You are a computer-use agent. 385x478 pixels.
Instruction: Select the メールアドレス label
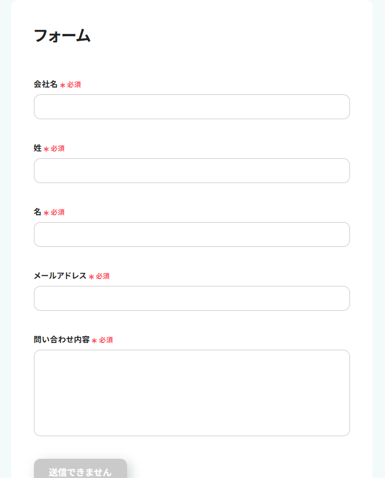coord(60,276)
